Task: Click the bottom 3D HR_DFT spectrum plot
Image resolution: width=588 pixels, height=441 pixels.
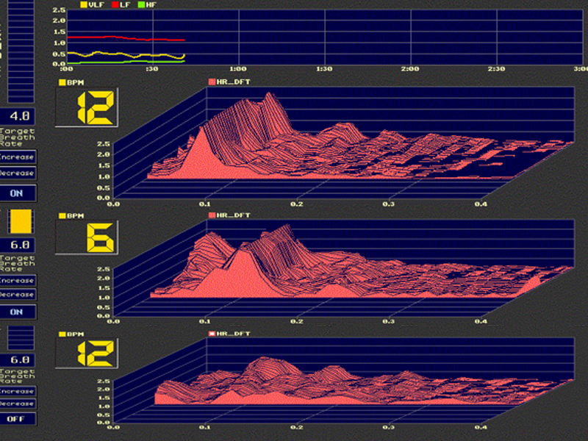Action: [343, 380]
